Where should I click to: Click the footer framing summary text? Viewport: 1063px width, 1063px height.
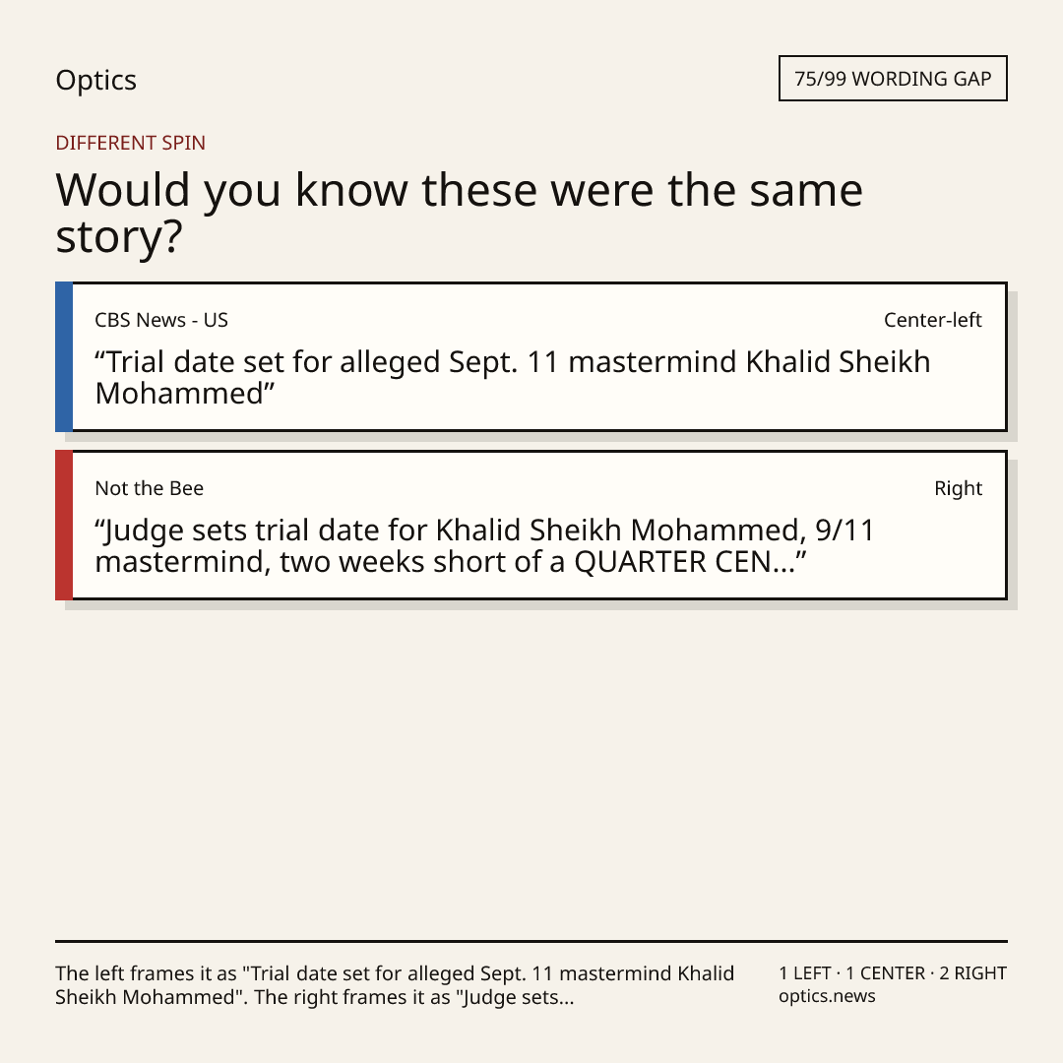click(395, 985)
